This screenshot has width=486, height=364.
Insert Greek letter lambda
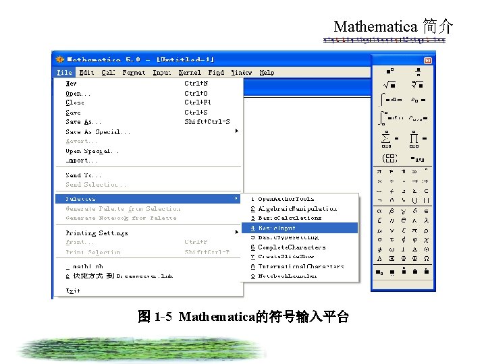pyautogui.click(x=427, y=220)
